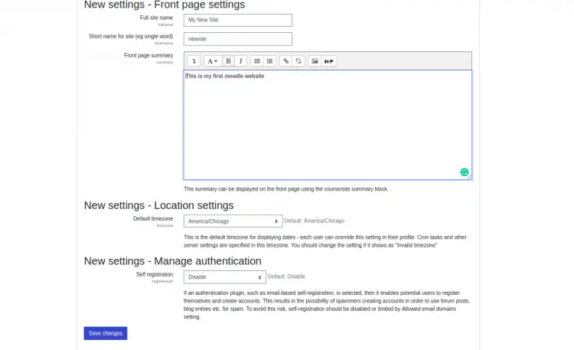Insert an ordered numbered list
The image size is (574, 350).
270,61
